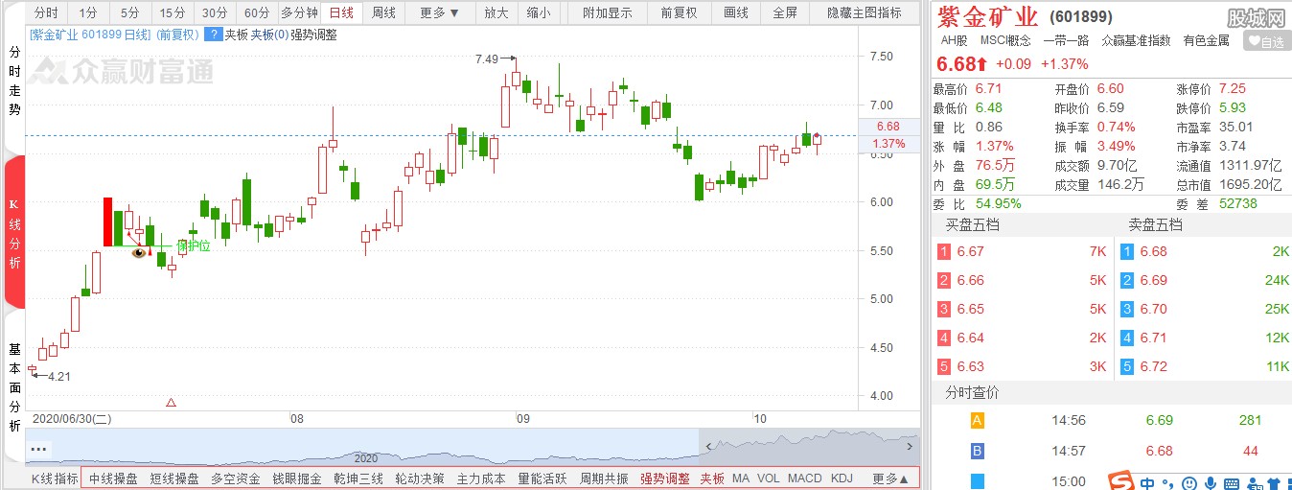Viewport: 1292px width, 490px height.
Task: Open the 一带一路 tag link
Action: [1067, 40]
